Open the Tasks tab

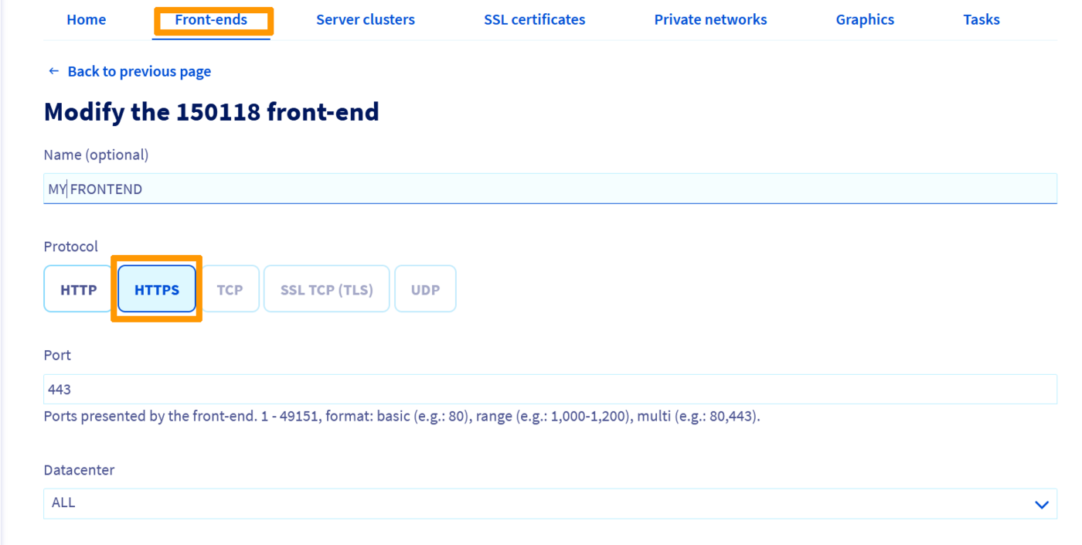pyautogui.click(x=981, y=19)
